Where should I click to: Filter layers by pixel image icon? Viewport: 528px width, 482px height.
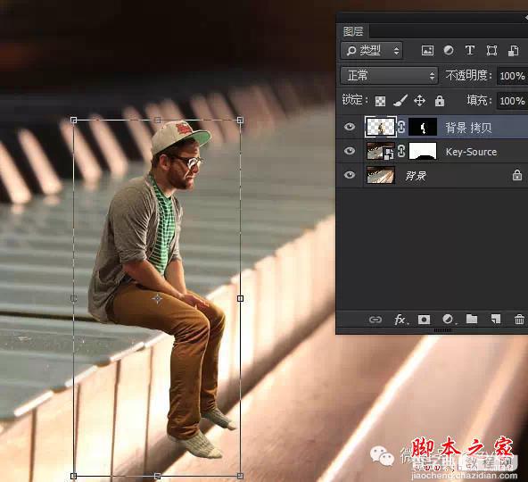[427, 51]
